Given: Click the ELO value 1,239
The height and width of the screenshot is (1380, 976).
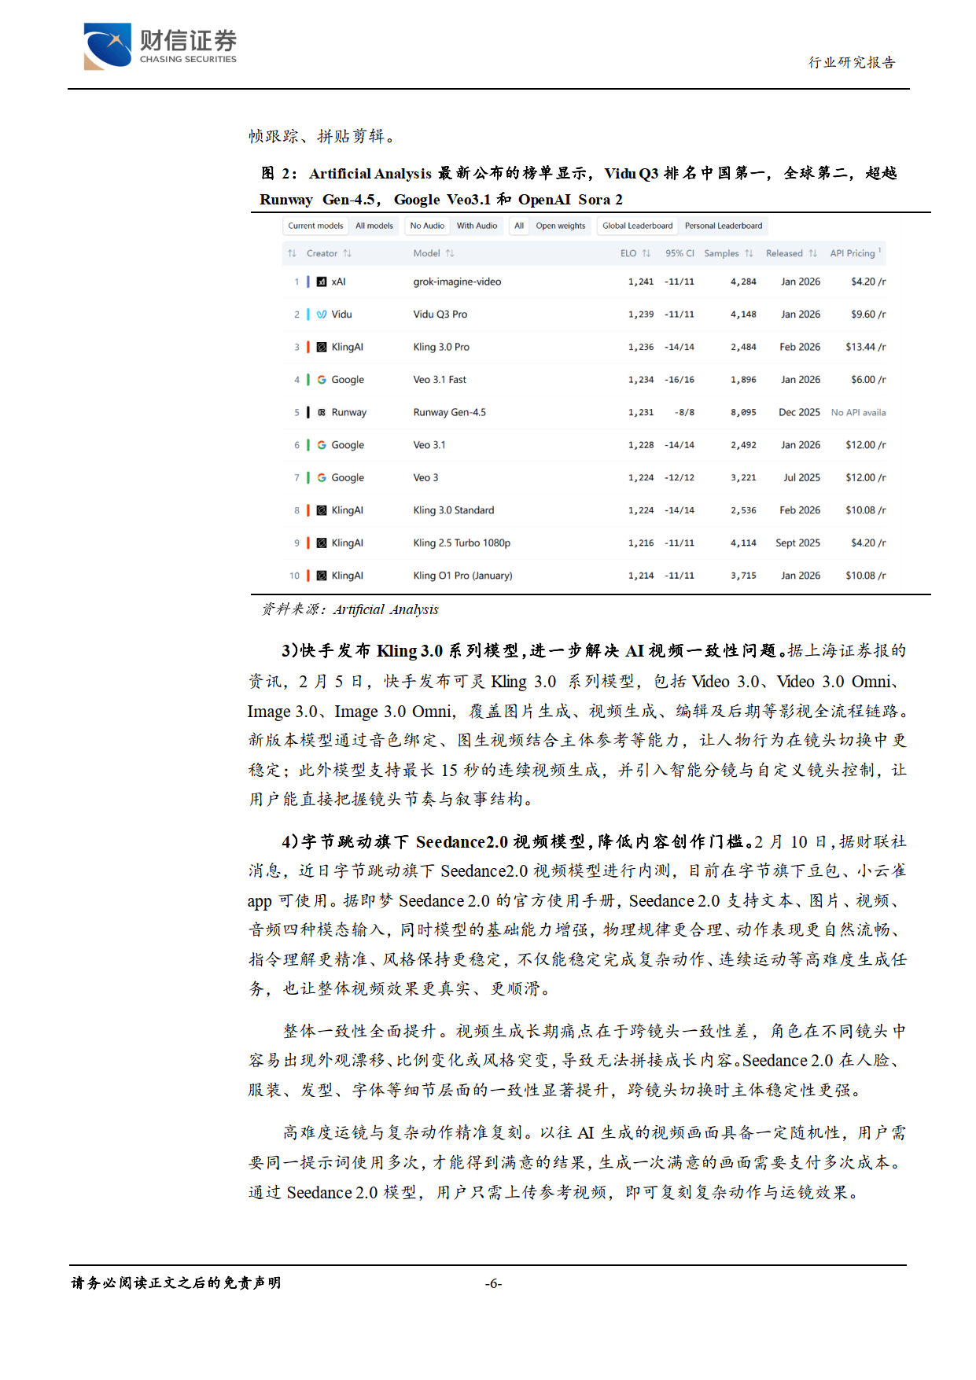Looking at the screenshot, I should (x=641, y=315).
